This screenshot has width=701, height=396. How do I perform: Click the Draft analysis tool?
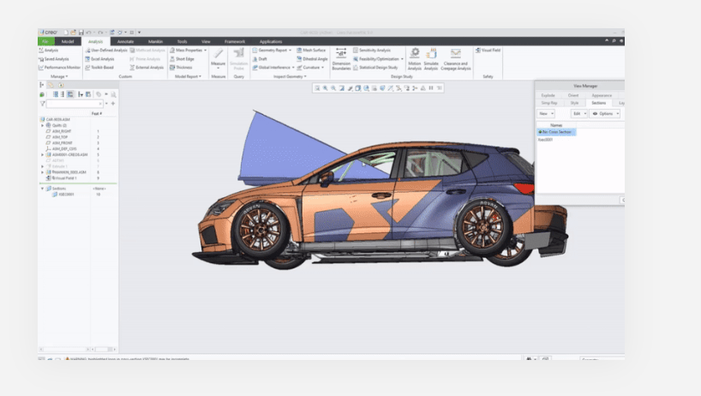(260, 59)
